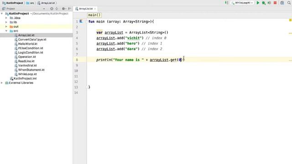Click the fun keyword on line 1

[x=91, y=21]
